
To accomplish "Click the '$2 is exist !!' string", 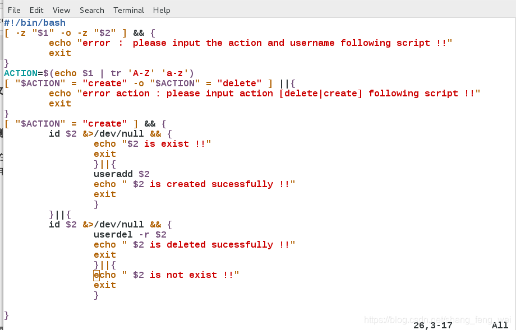I will pos(166,143).
